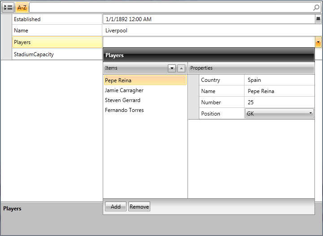The image size is (323, 236).
Task: Select Steven Gerrard in the items list
Action: [x=145, y=100]
